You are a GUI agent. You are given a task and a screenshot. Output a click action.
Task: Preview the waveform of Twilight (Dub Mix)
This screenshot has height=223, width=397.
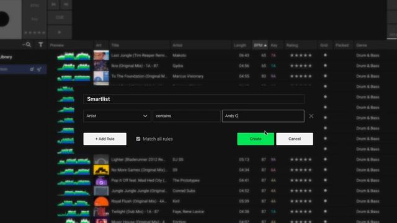(x=74, y=212)
